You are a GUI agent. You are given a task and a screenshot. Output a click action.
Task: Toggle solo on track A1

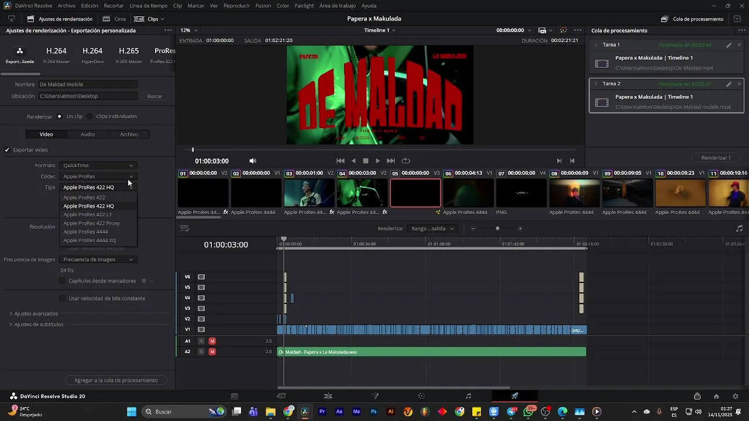(x=201, y=341)
